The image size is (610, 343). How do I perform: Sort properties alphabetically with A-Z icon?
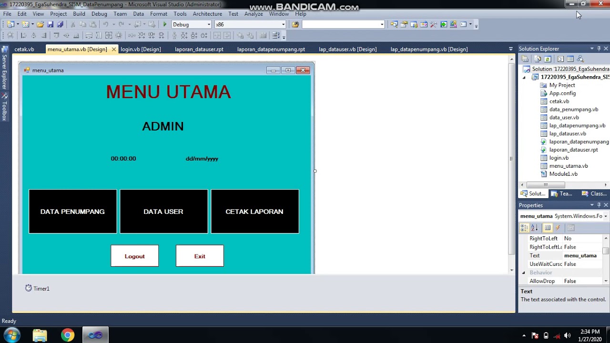click(x=534, y=228)
